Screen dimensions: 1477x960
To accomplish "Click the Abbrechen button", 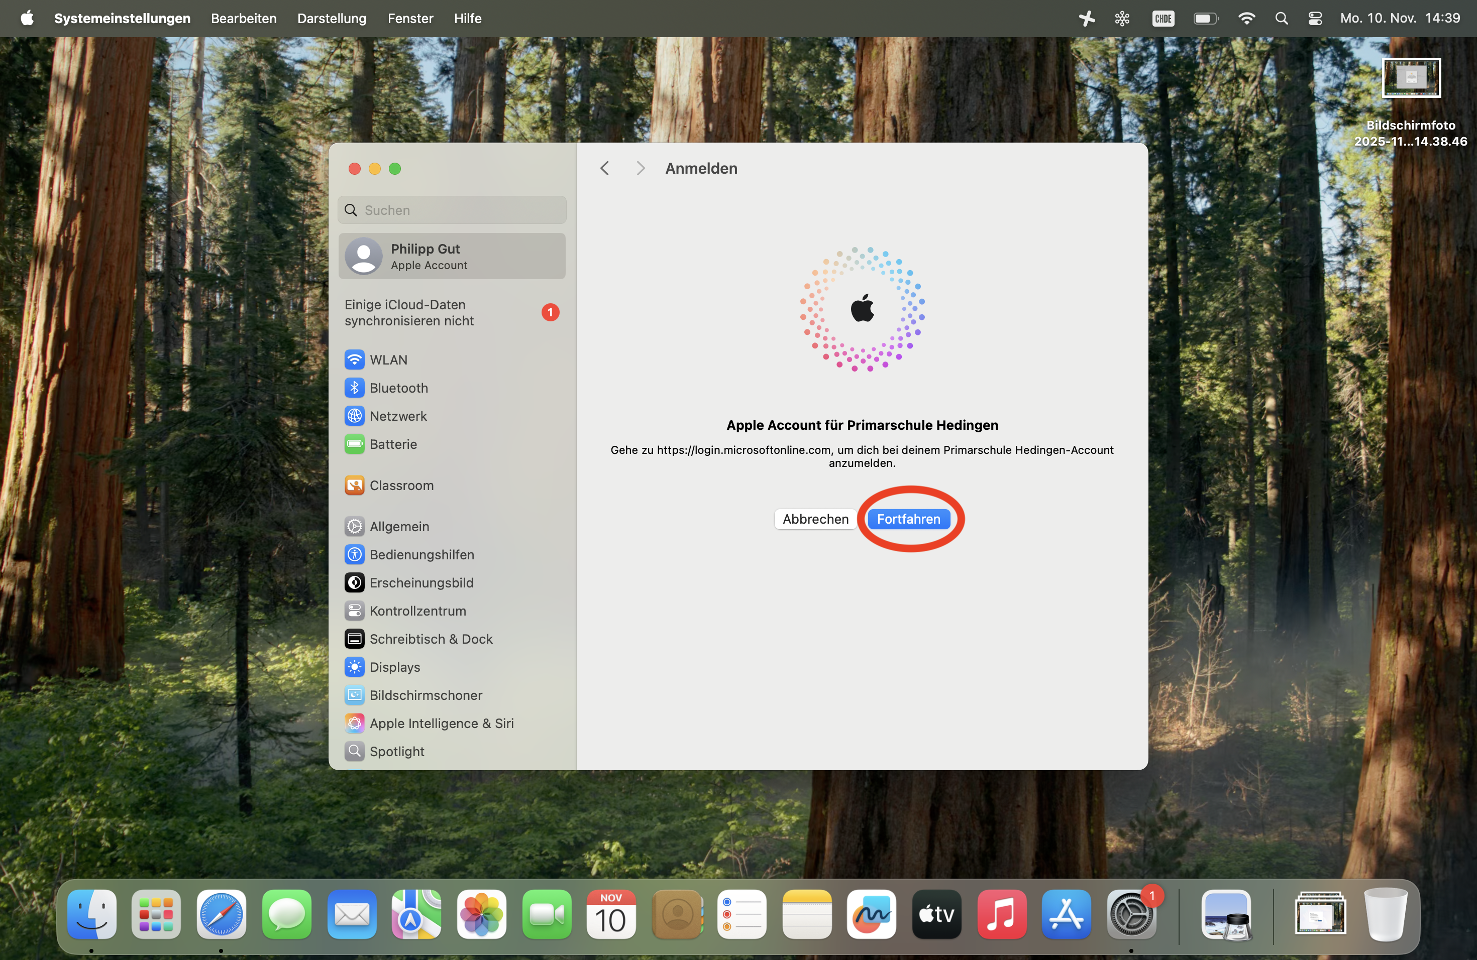I will 815,519.
